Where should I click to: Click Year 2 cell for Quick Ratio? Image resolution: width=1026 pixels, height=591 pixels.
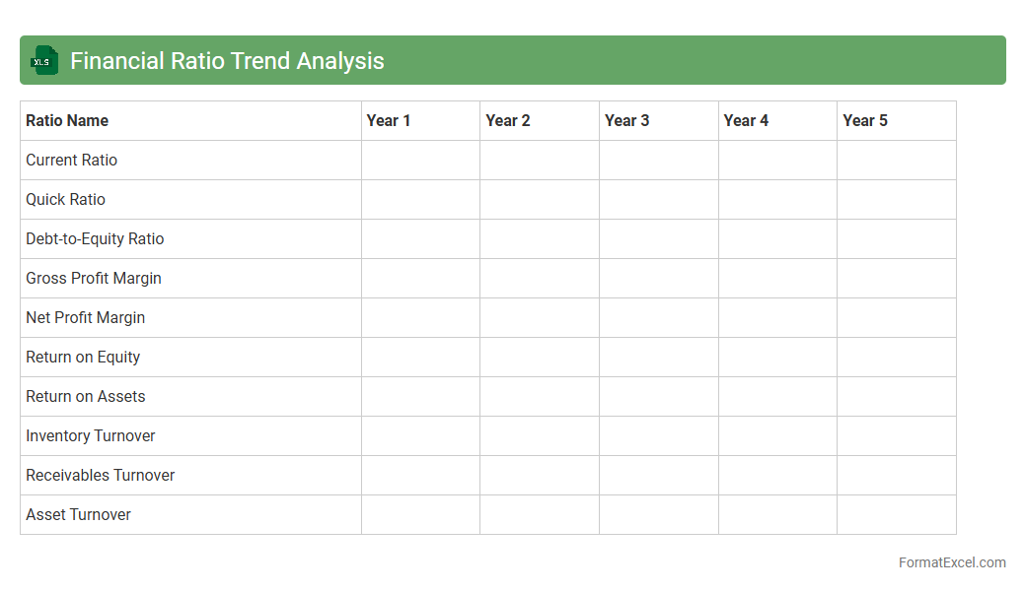click(540, 199)
